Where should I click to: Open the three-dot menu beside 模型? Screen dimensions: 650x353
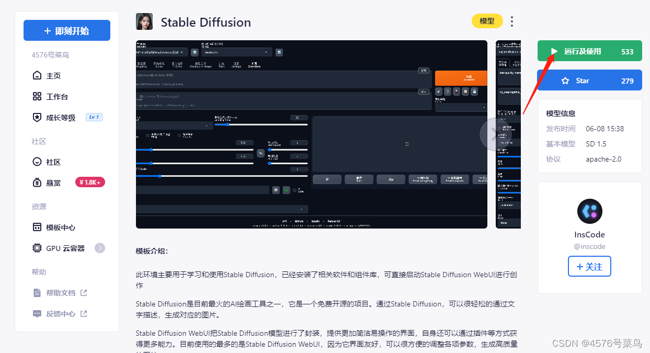(x=511, y=21)
